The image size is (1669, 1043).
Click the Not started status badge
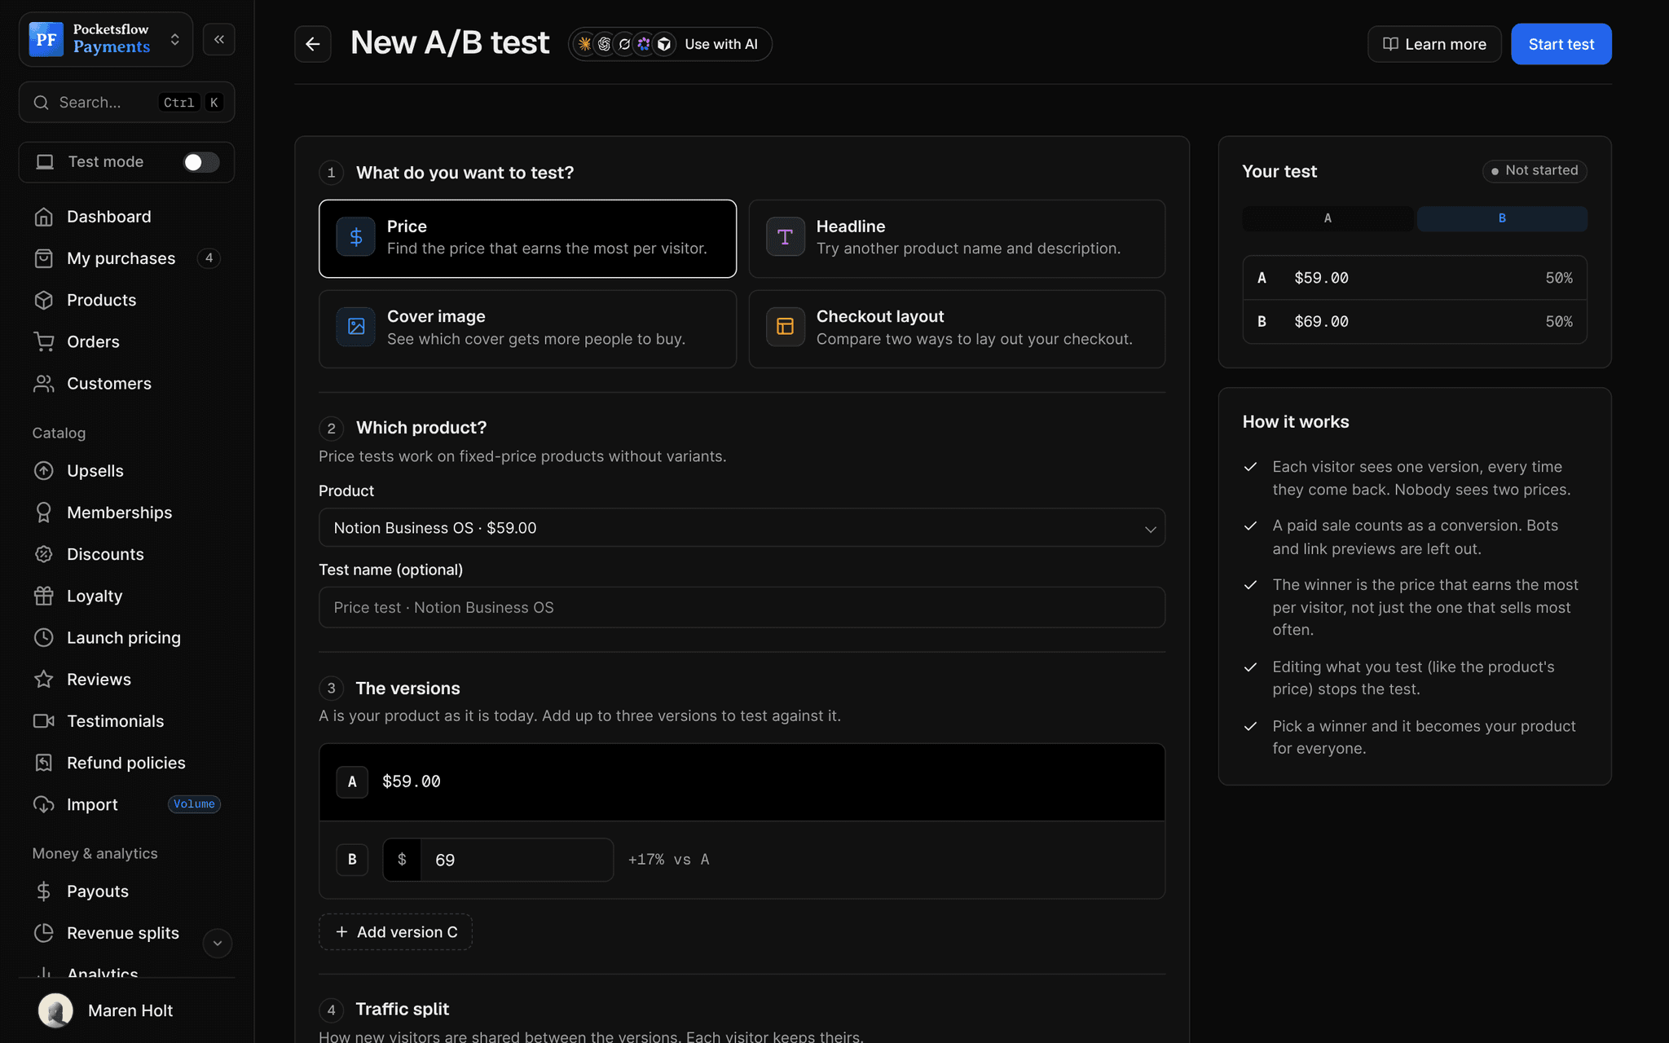pyautogui.click(x=1535, y=171)
